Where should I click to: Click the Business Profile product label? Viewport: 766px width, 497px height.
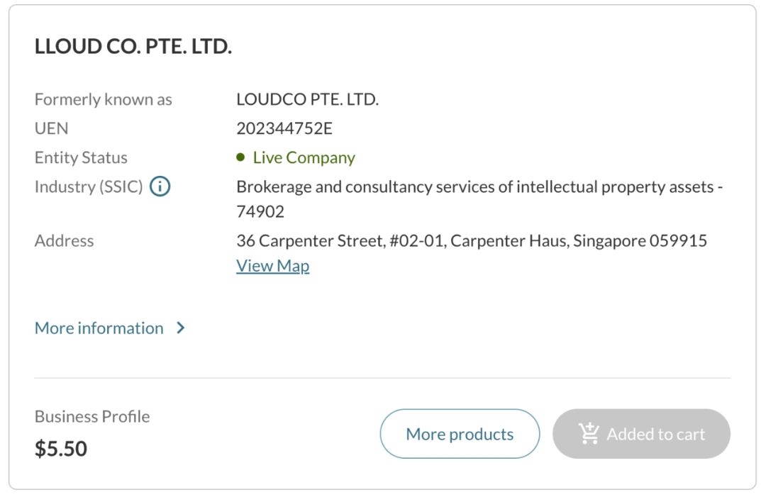(92, 417)
